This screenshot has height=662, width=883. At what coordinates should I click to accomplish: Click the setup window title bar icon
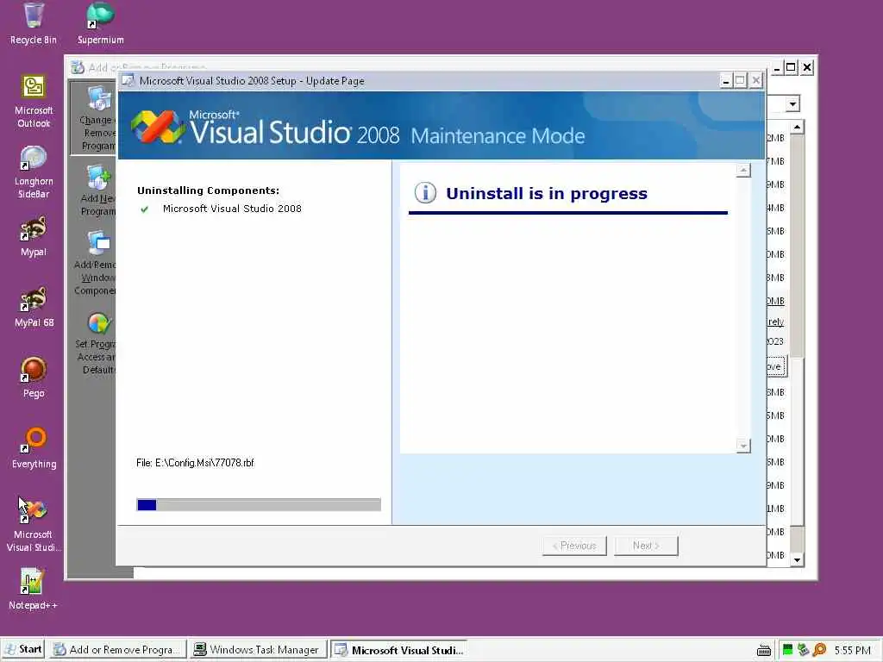[128, 80]
